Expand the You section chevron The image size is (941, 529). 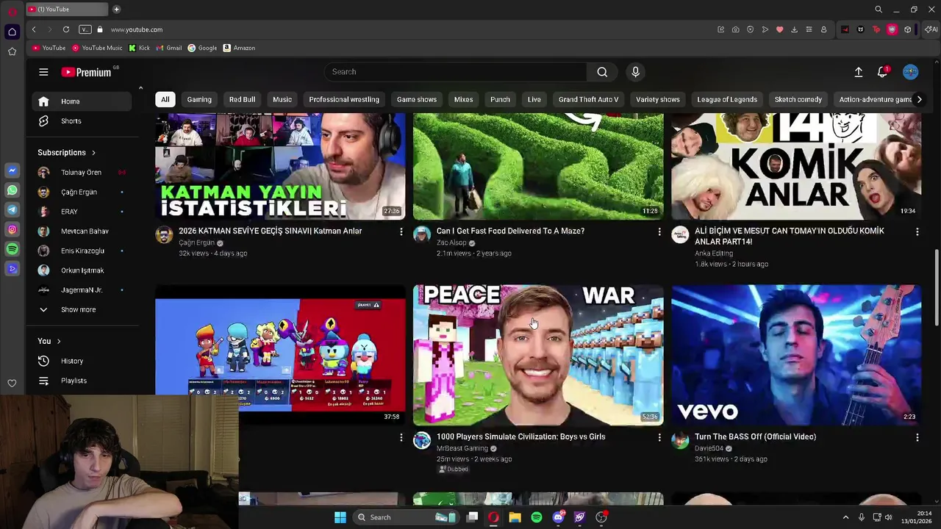tap(59, 341)
